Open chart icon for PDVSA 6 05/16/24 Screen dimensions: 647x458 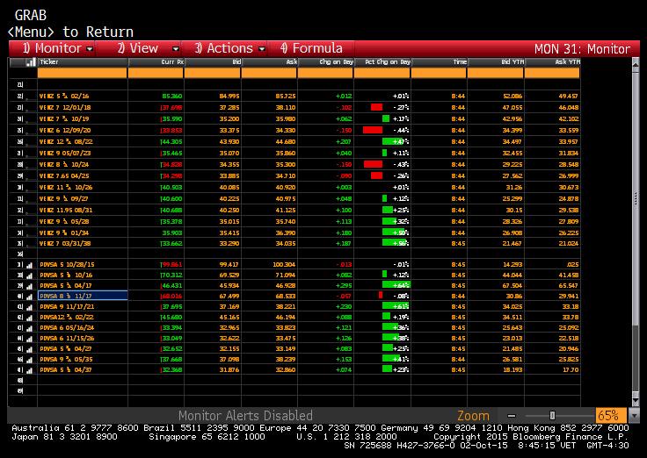click(29, 328)
